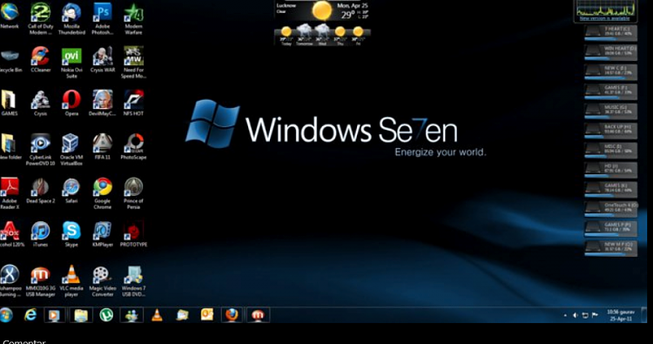Image resolution: width=653 pixels, height=344 pixels.
Task: Open Windows Explorer from the taskbar
Action: tap(81, 315)
